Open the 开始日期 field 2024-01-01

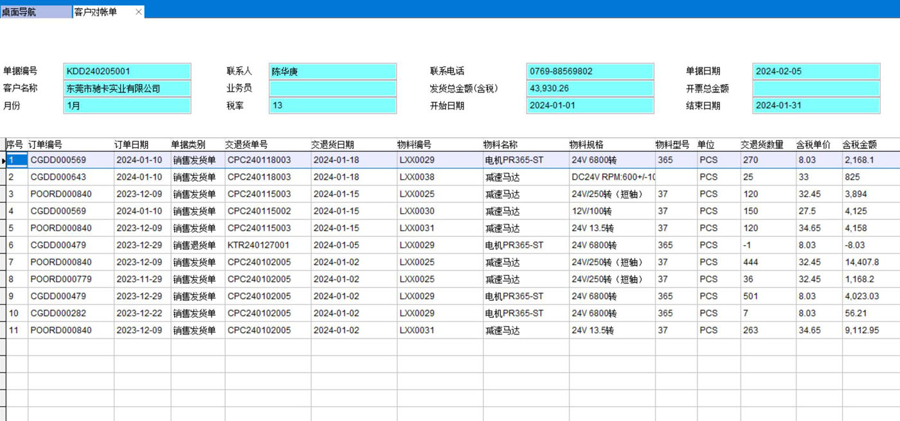click(x=589, y=106)
